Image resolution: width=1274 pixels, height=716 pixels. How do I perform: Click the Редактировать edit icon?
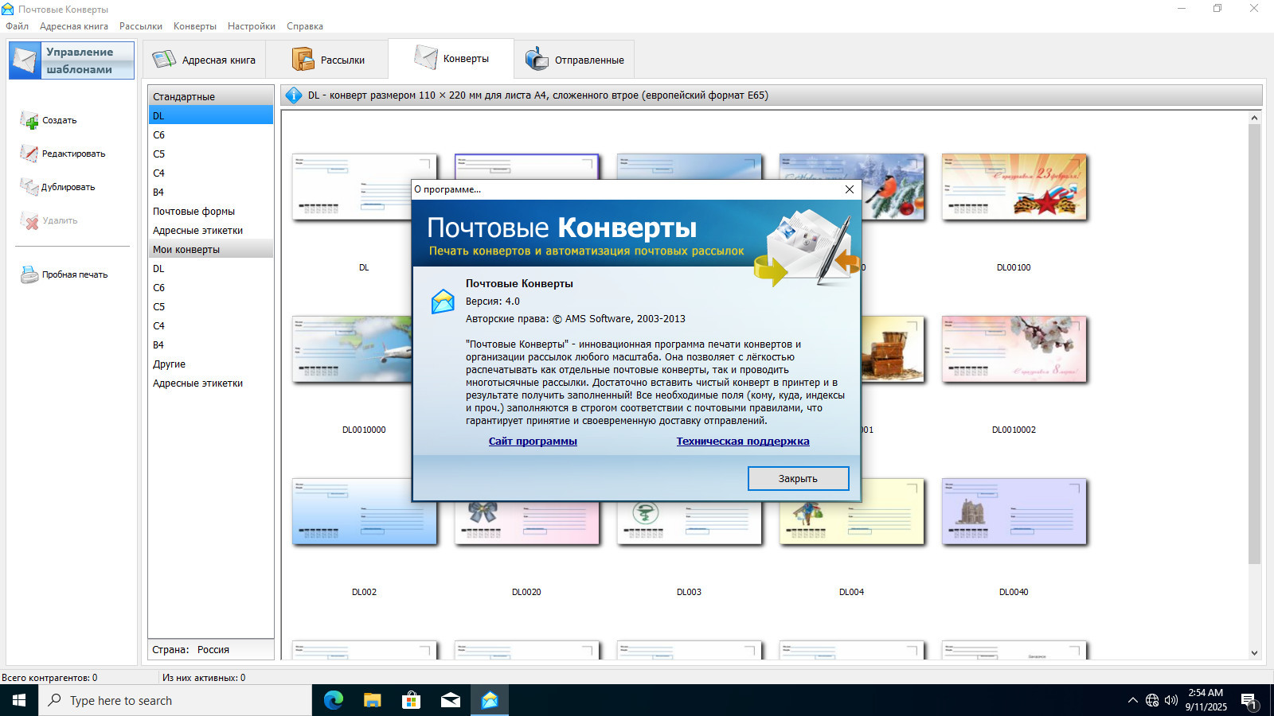click(29, 154)
